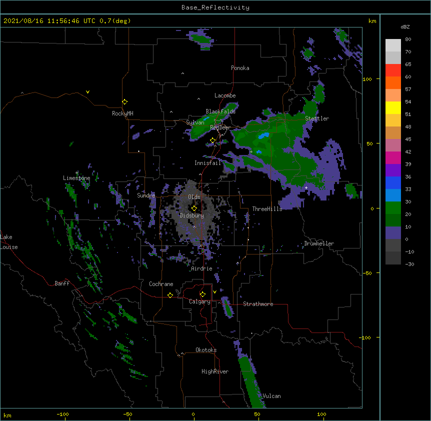Click the Okotoks label

coord(206,350)
